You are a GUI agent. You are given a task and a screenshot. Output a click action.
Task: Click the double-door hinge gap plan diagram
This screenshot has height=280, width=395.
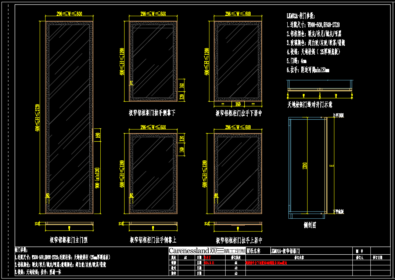point(320,89)
